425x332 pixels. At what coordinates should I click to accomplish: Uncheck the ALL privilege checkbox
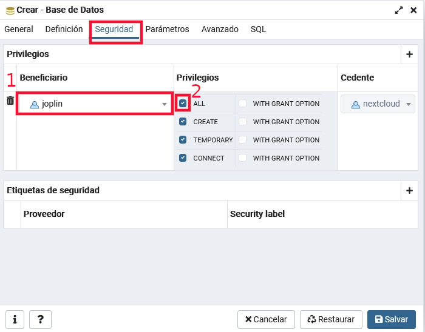183,104
